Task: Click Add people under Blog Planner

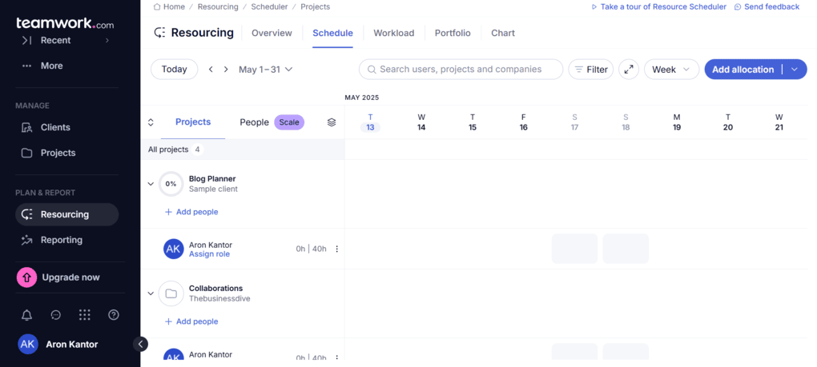Action: [191, 212]
